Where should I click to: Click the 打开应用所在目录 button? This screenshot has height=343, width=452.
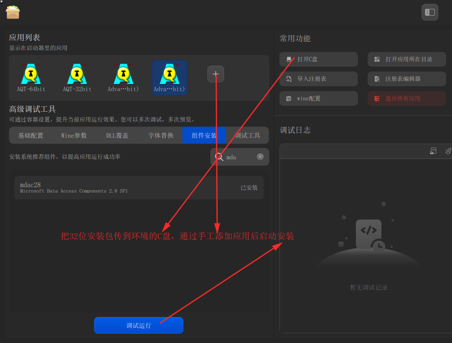click(407, 59)
